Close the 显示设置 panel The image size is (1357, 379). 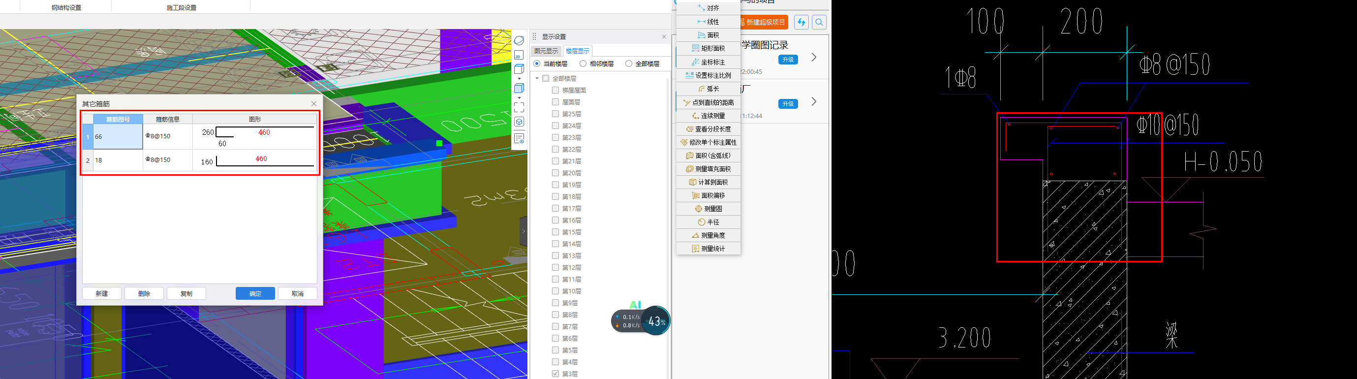[x=664, y=36]
